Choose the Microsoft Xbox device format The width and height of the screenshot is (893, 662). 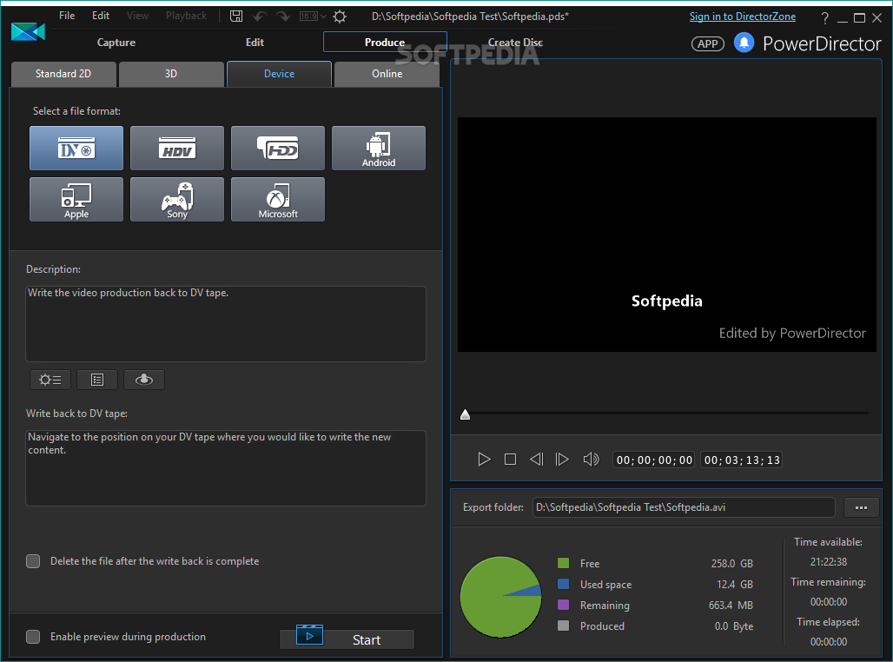pos(278,200)
